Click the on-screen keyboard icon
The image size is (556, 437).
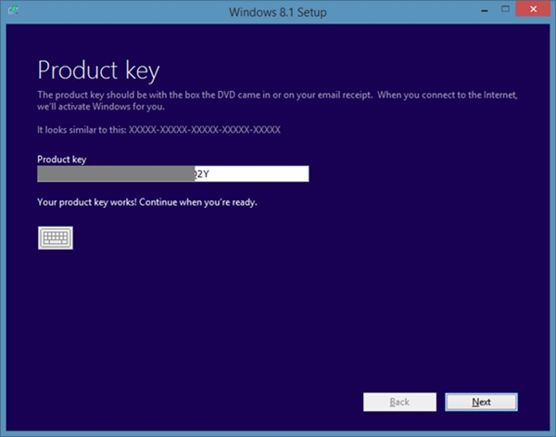click(x=56, y=238)
